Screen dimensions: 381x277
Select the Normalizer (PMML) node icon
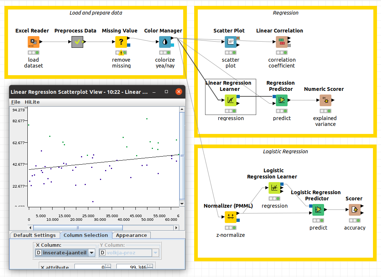230,217
